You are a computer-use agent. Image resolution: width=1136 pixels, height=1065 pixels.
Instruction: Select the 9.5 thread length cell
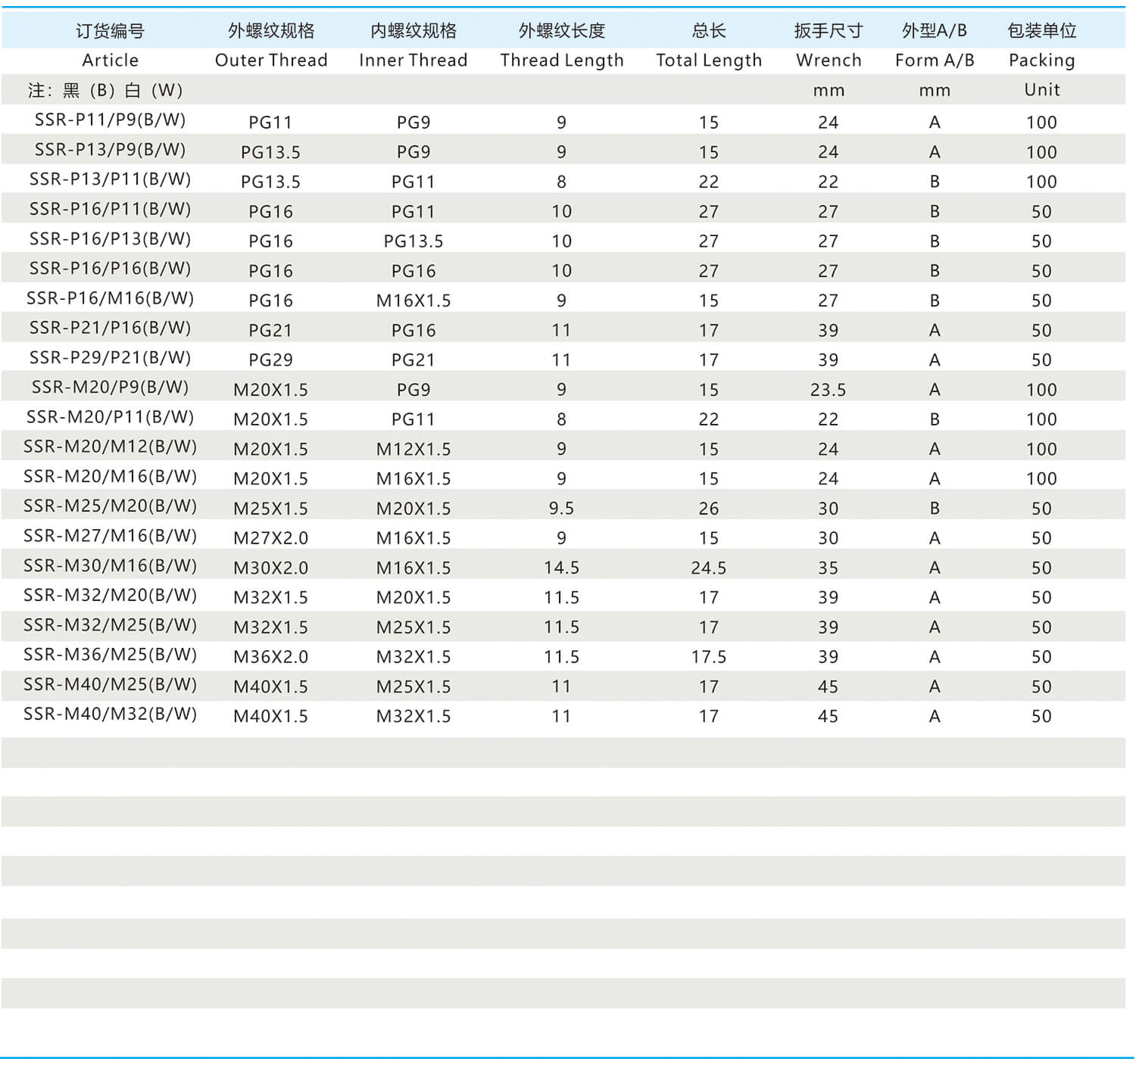click(x=561, y=509)
